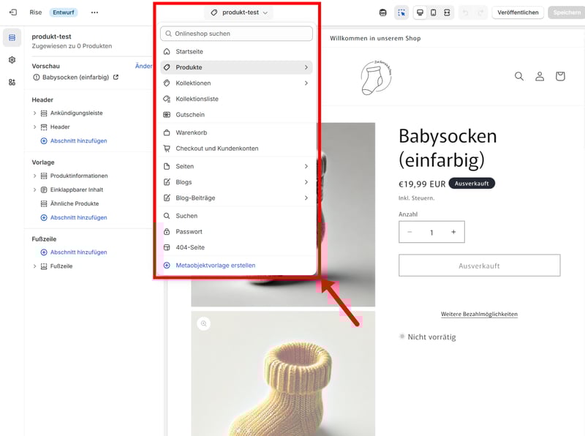The height and width of the screenshot is (436, 585).
Task: Click the Onlineshop suchen search field
Action: tap(236, 34)
